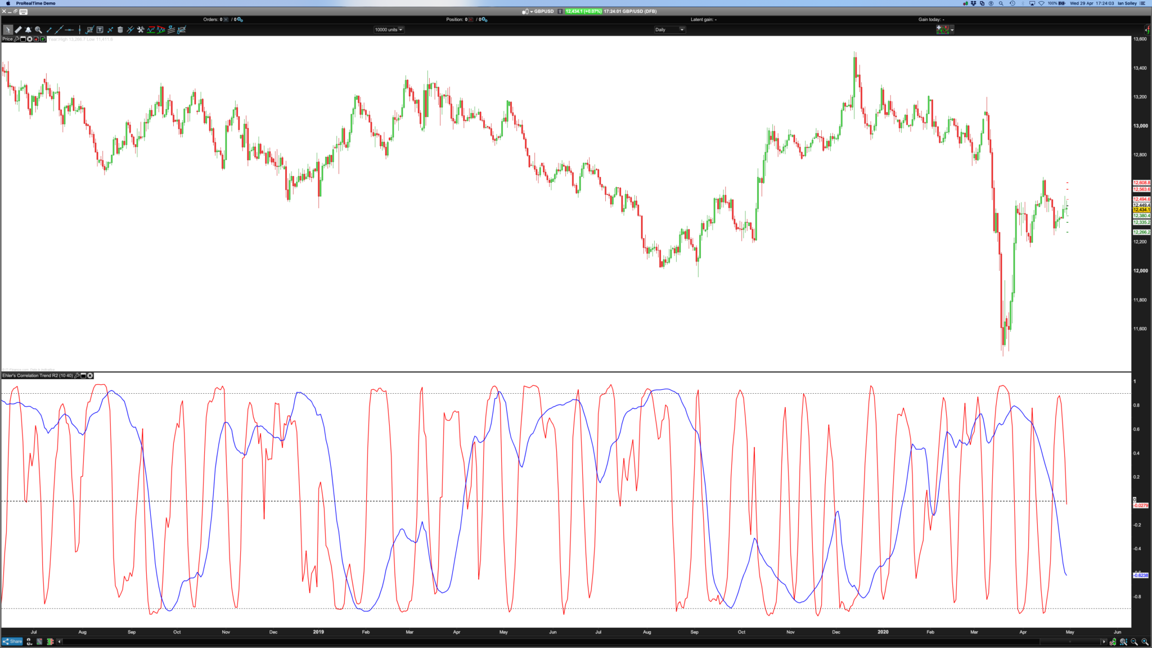Choose the text annotation tool
The image size is (1152, 648).
pyautogui.click(x=100, y=30)
